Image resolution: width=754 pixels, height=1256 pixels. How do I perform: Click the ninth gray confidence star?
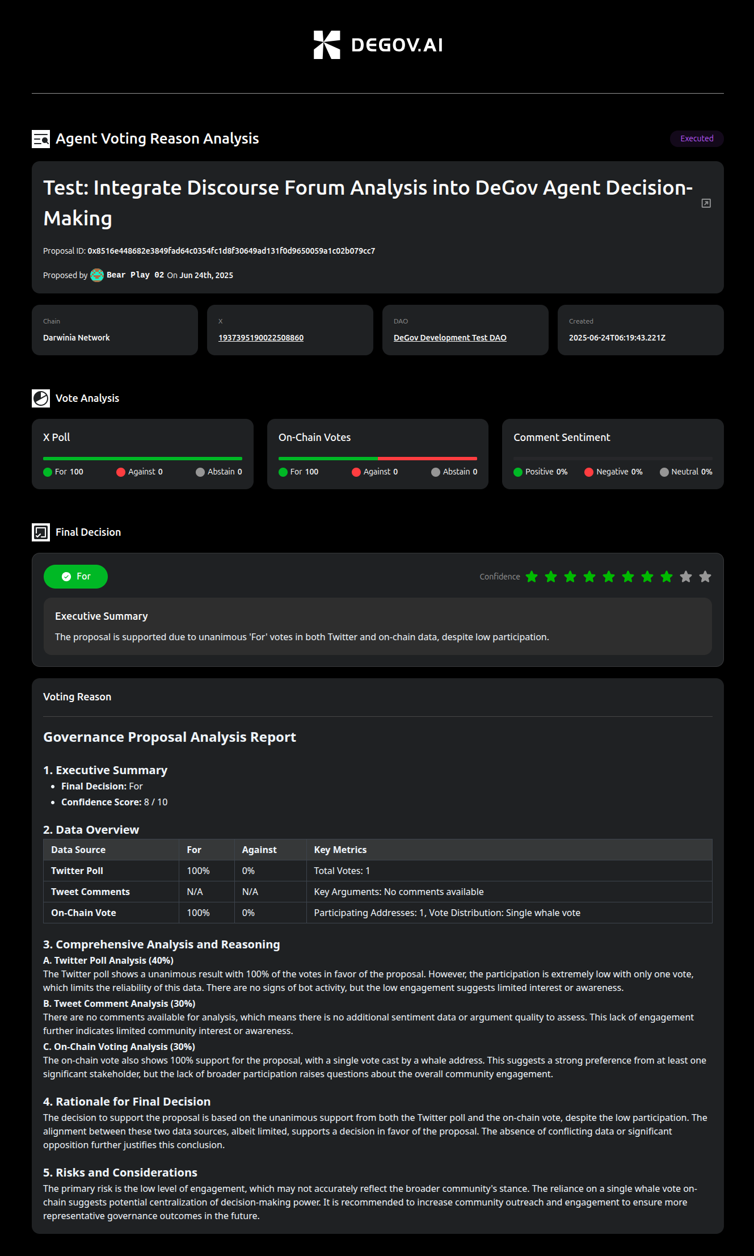point(686,577)
